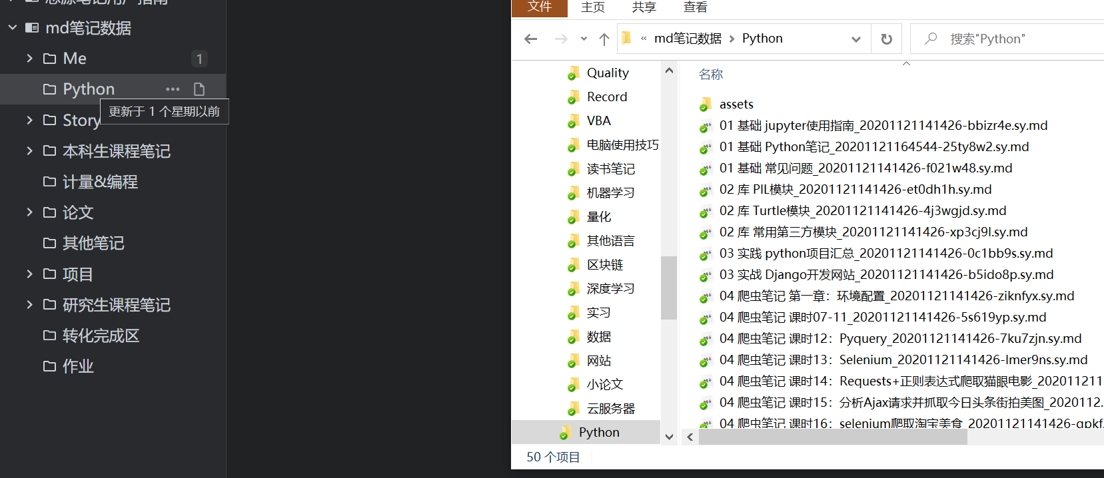Click document count badge beside Me
This screenshot has width=1104, height=478.
tap(199, 59)
